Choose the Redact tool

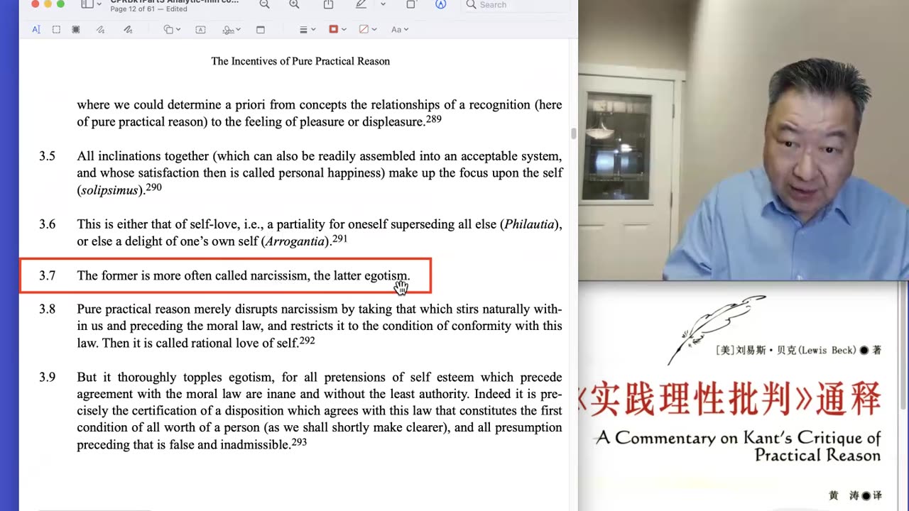[76, 29]
